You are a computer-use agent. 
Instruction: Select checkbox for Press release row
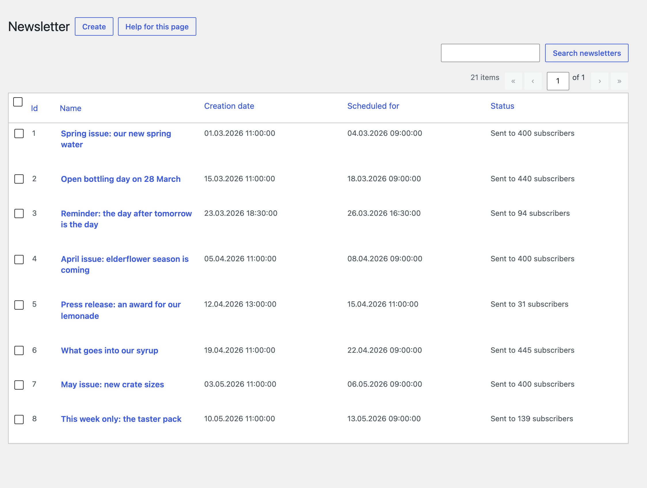click(x=19, y=305)
